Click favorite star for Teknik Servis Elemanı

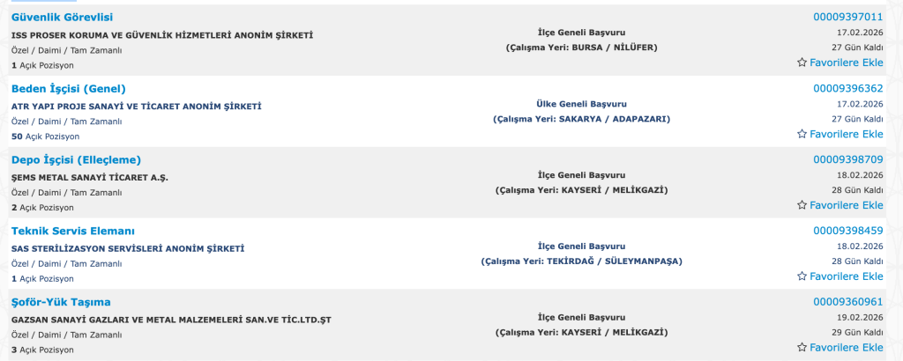[x=802, y=276]
